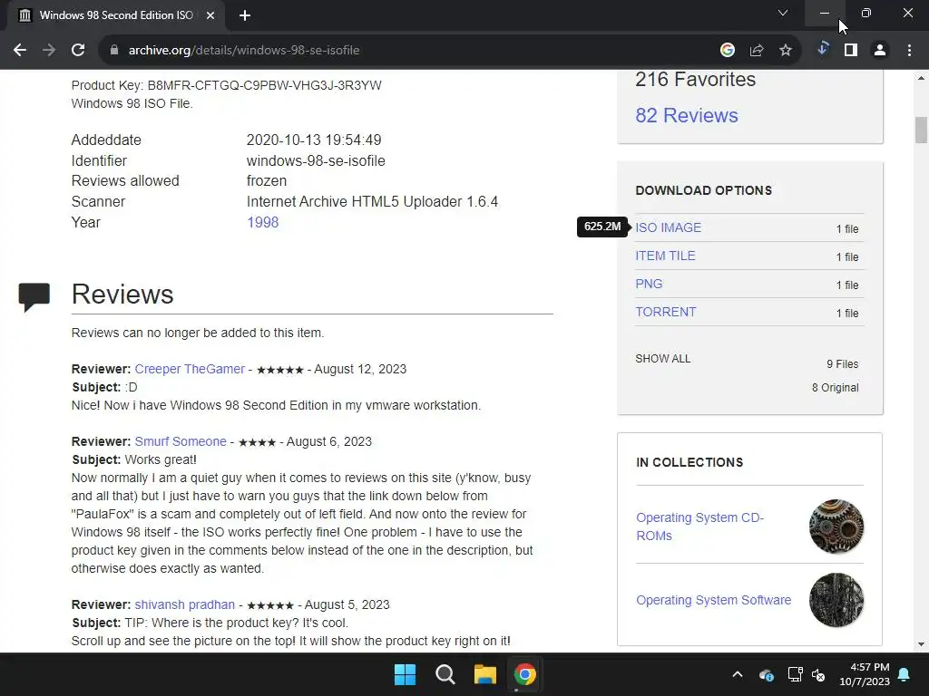Viewport: 929px width, 696px height.
Task: Open the ITEM TILE download option
Action: tap(665, 256)
